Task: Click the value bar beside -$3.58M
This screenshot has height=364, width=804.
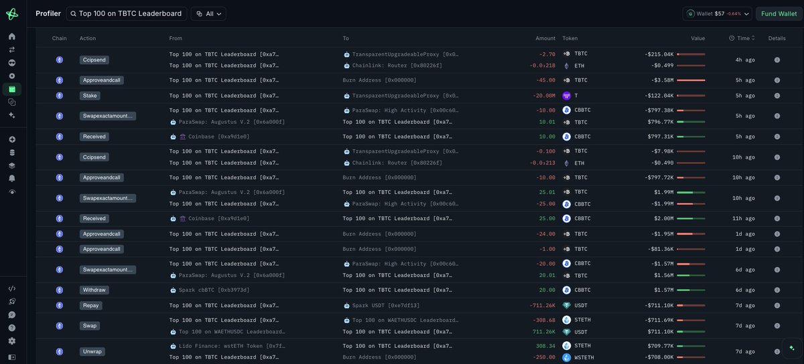Action: [x=691, y=80]
